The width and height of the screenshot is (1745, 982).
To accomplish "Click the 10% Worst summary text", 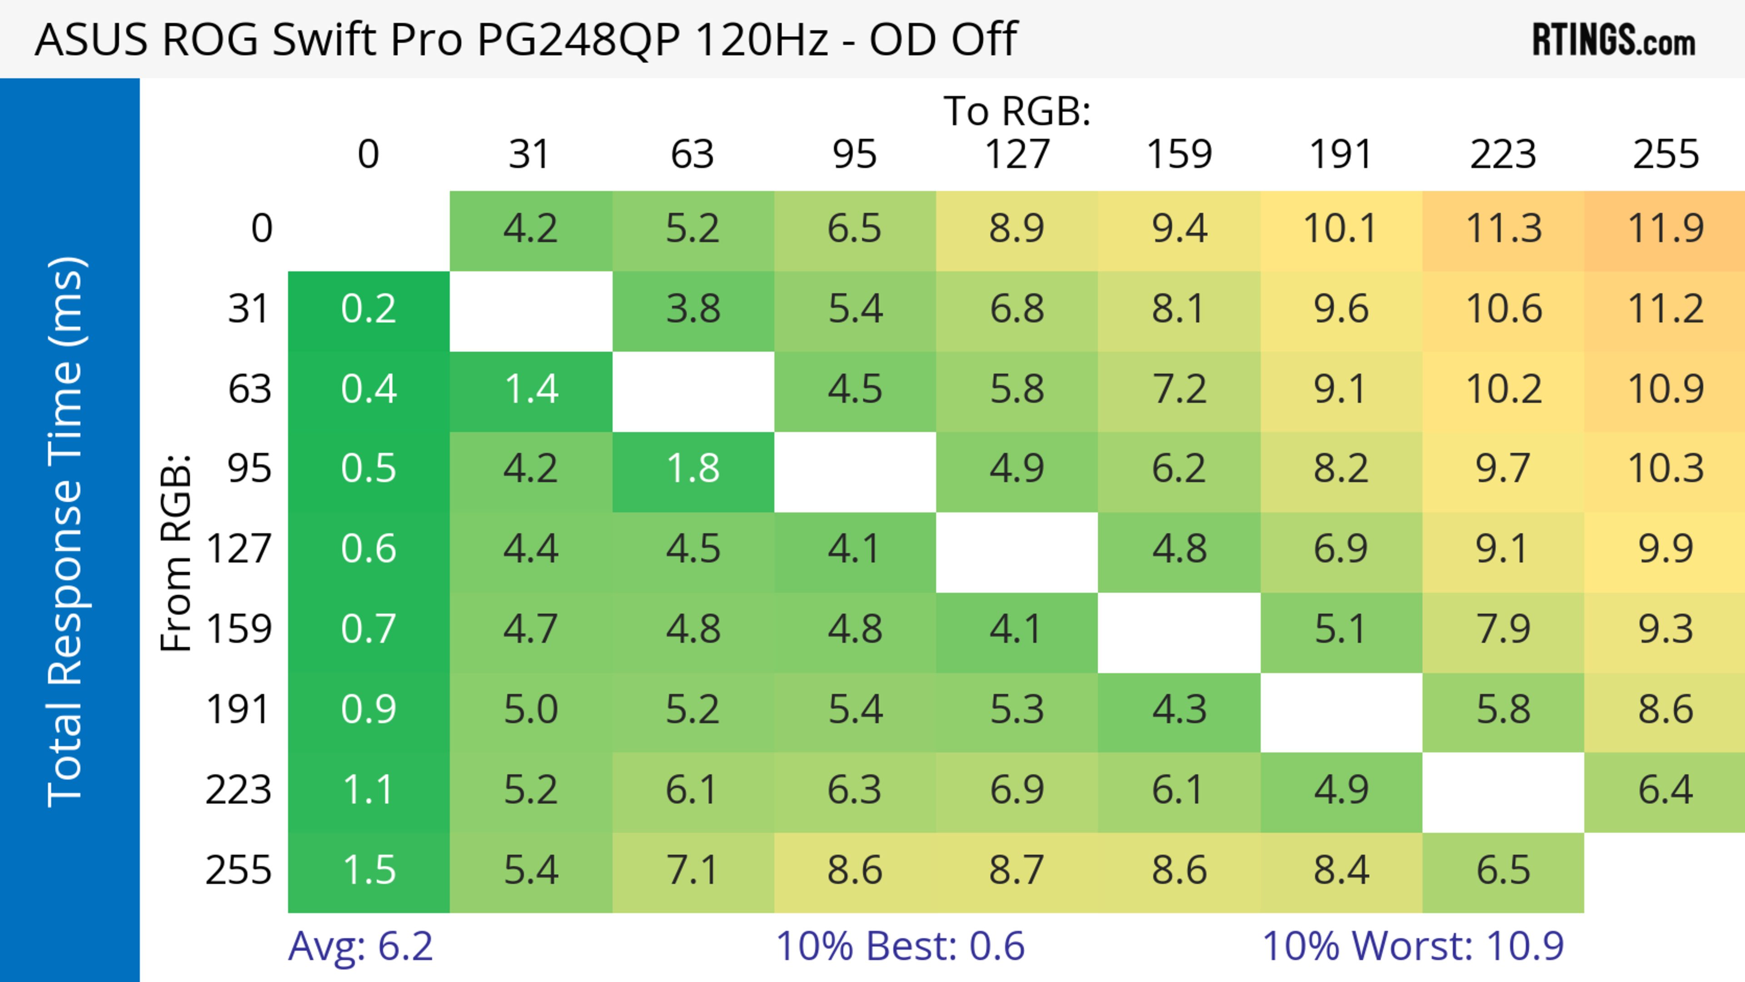I will point(1413,946).
